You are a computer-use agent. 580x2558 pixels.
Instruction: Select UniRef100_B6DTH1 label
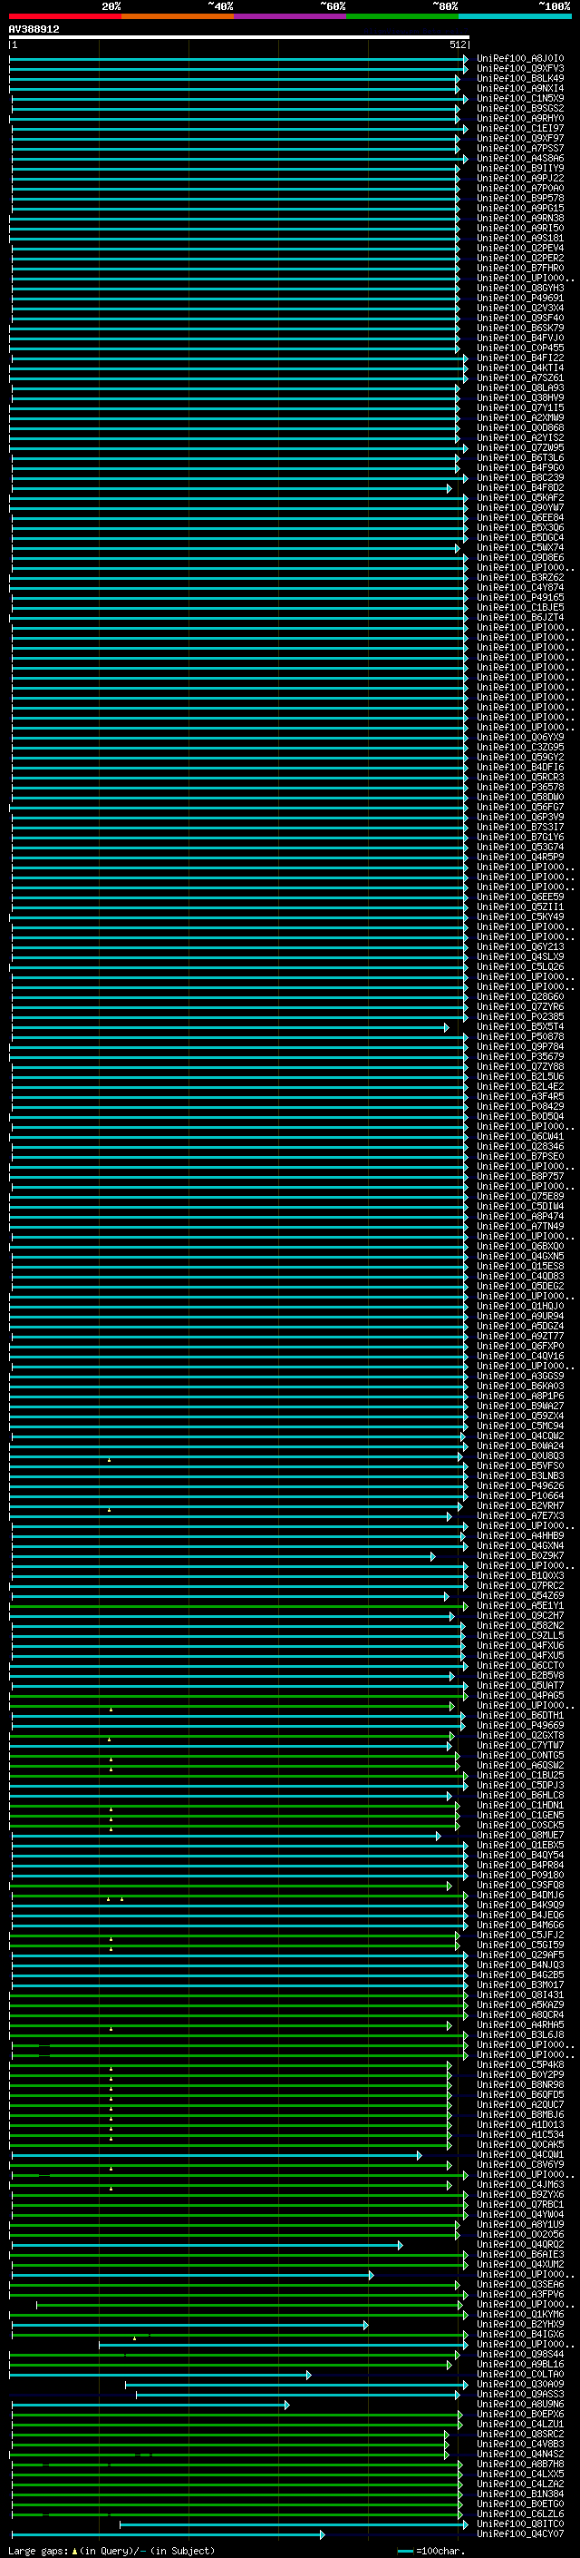[x=520, y=1715]
